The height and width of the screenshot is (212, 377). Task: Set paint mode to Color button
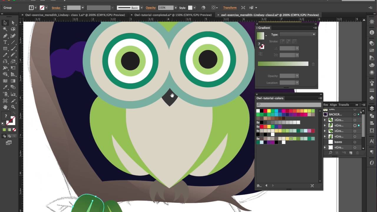click(x=4, y=130)
